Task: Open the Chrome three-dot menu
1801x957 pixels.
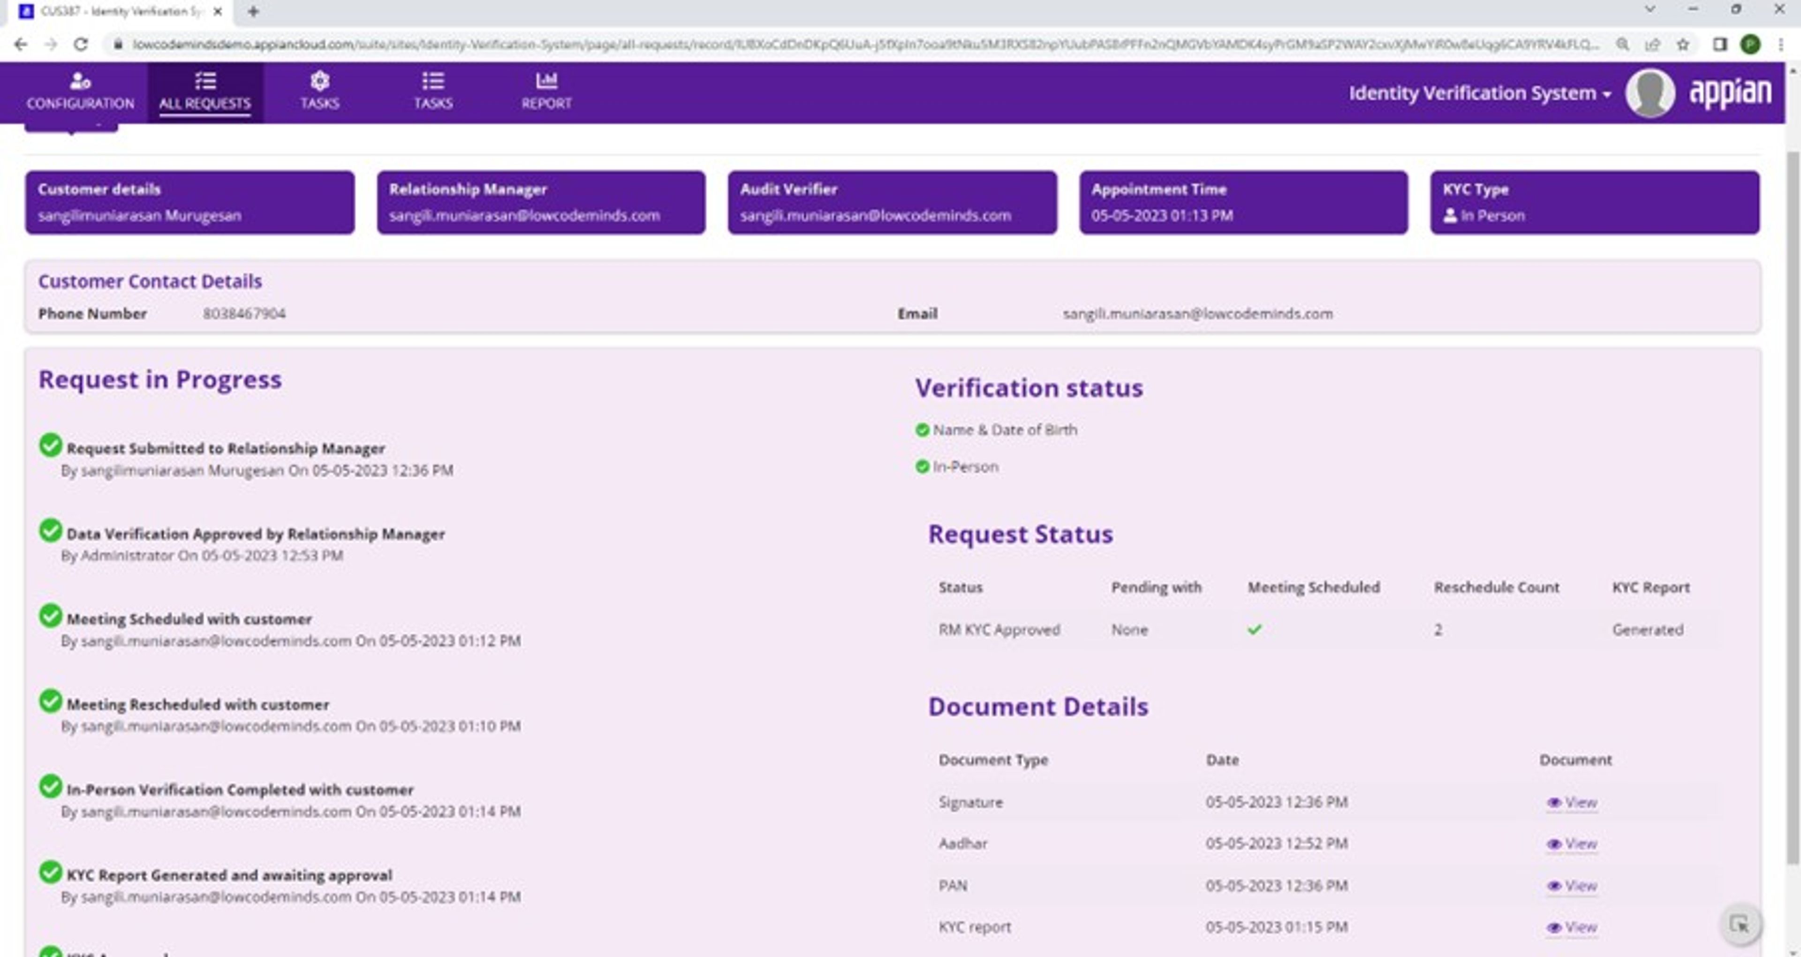Action: click(x=1780, y=44)
